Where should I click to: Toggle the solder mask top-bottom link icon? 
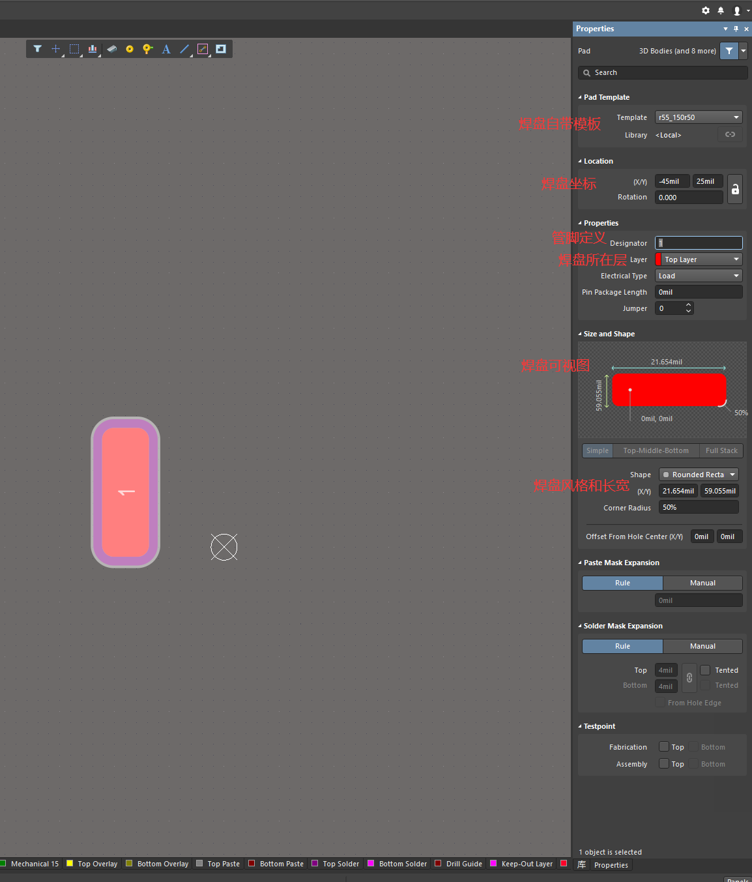[x=689, y=678]
